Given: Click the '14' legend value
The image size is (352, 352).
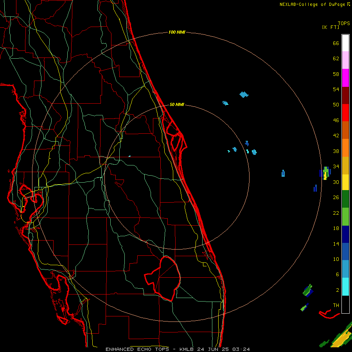Looking at the screenshot, I should pos(336,244).
